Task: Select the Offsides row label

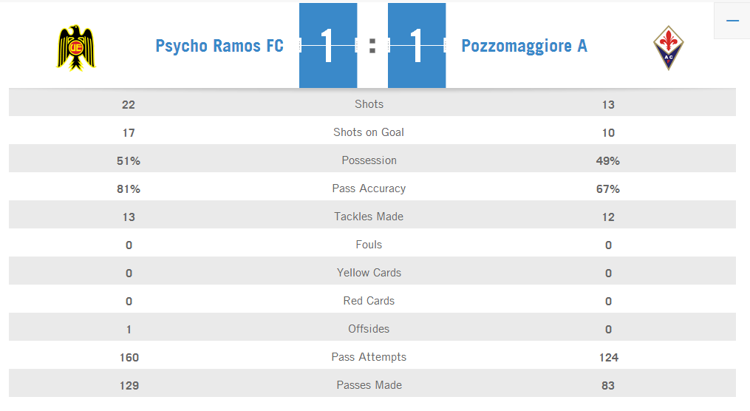Action: [369, 329]
